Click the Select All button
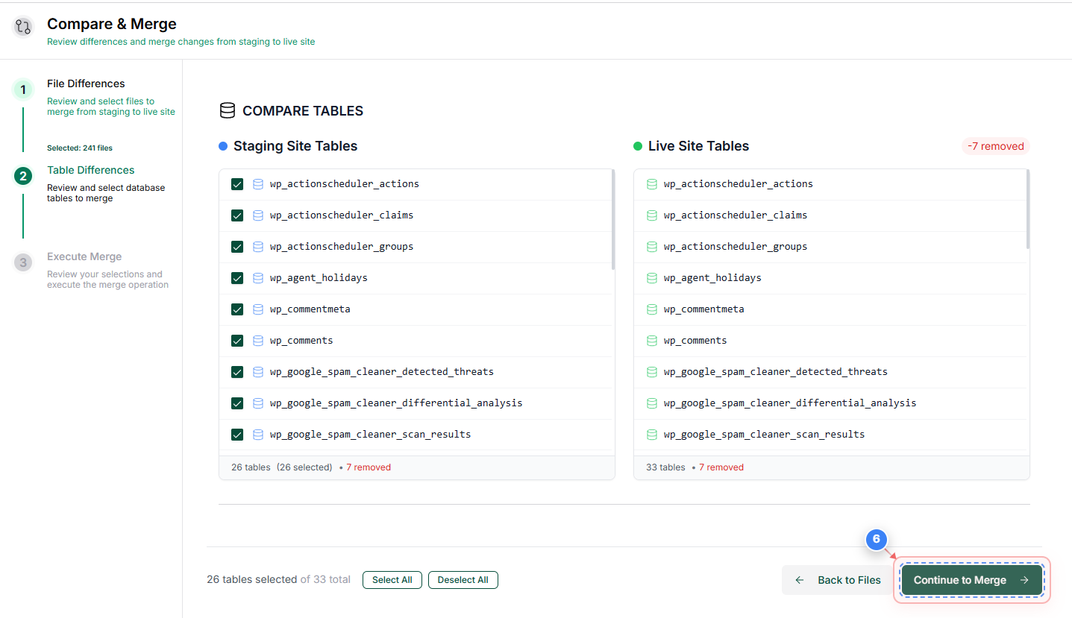1072x618 pixels. click(x=392, y=579)
